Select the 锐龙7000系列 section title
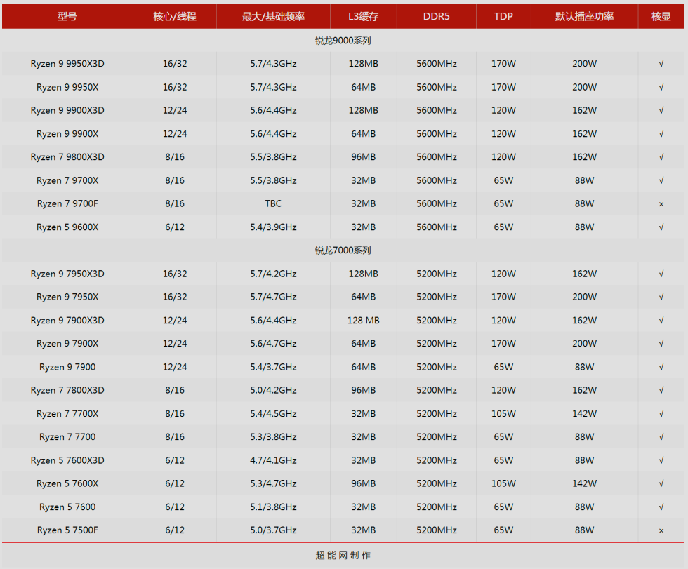Screen dimensions: 688x569 (343, 250)
